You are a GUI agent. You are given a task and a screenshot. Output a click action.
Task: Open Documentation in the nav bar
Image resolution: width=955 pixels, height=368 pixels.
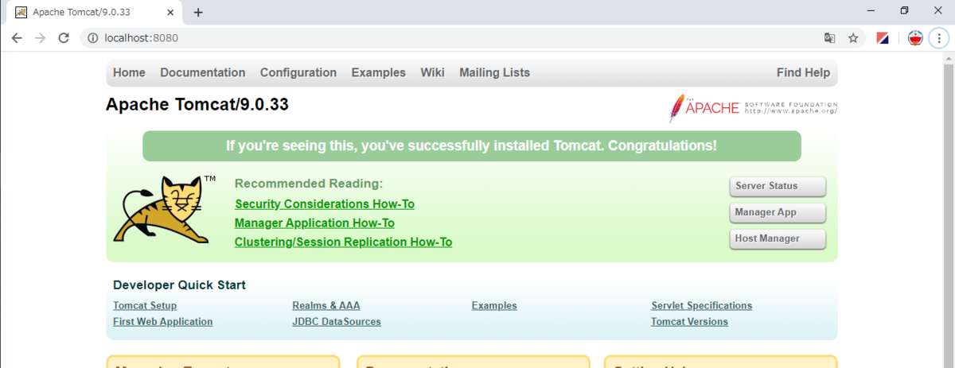[x=203, y=72]
